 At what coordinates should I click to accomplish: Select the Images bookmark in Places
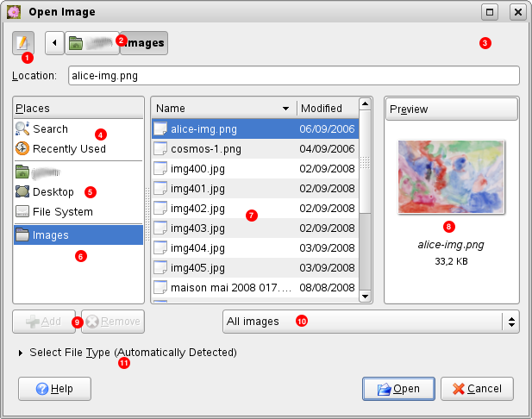(78, 235)
